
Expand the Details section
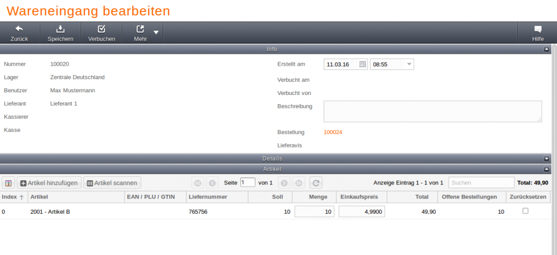pos(547,158)
